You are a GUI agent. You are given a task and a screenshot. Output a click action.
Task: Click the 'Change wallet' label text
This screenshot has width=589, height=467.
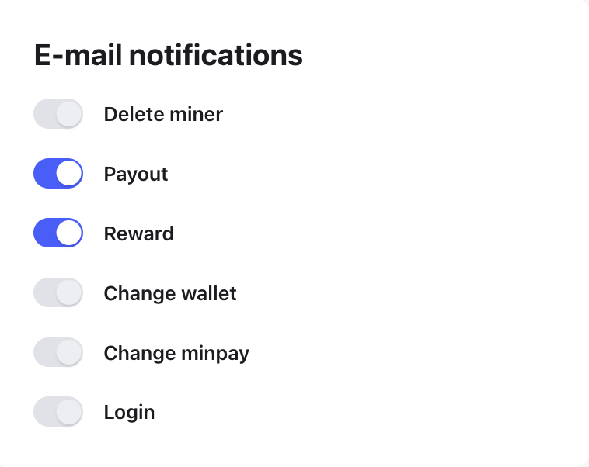click(170, 293)
